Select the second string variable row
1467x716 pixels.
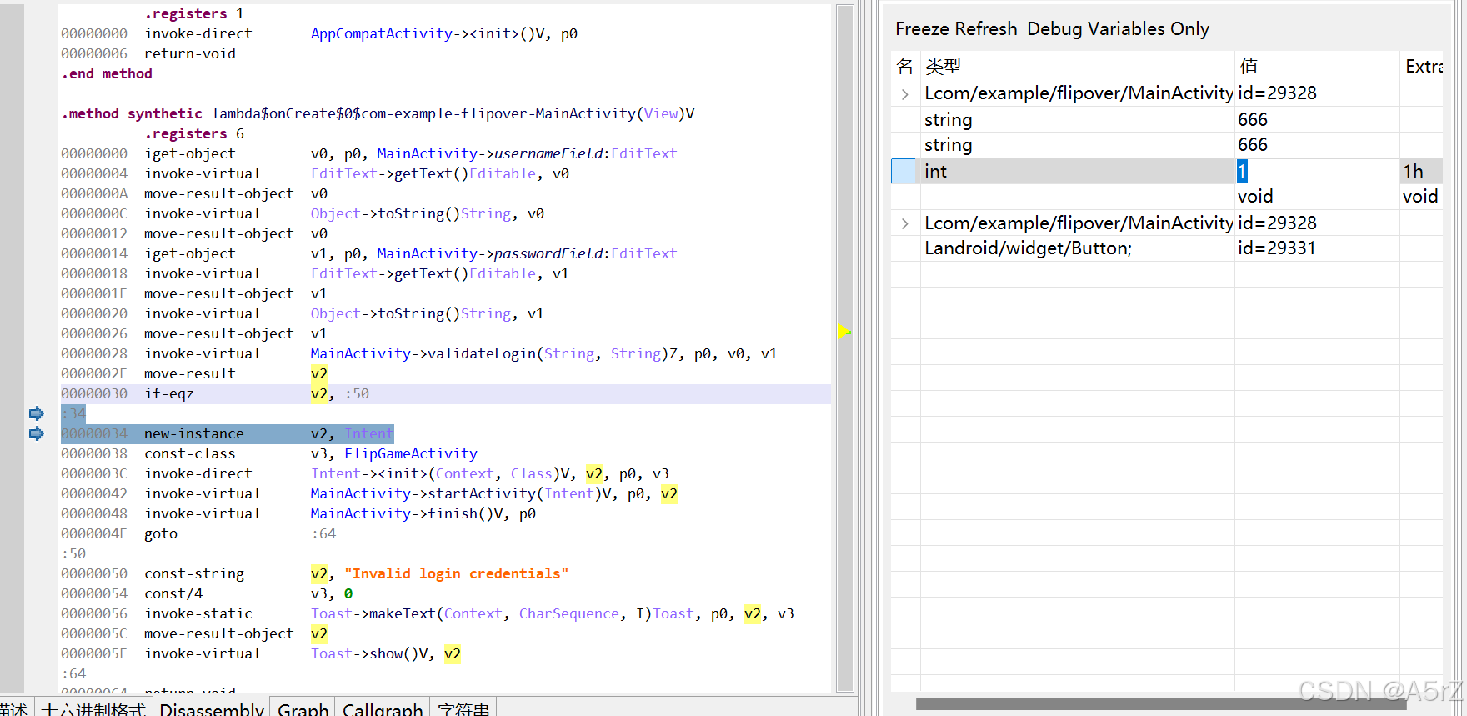(x=1167, y=145)
